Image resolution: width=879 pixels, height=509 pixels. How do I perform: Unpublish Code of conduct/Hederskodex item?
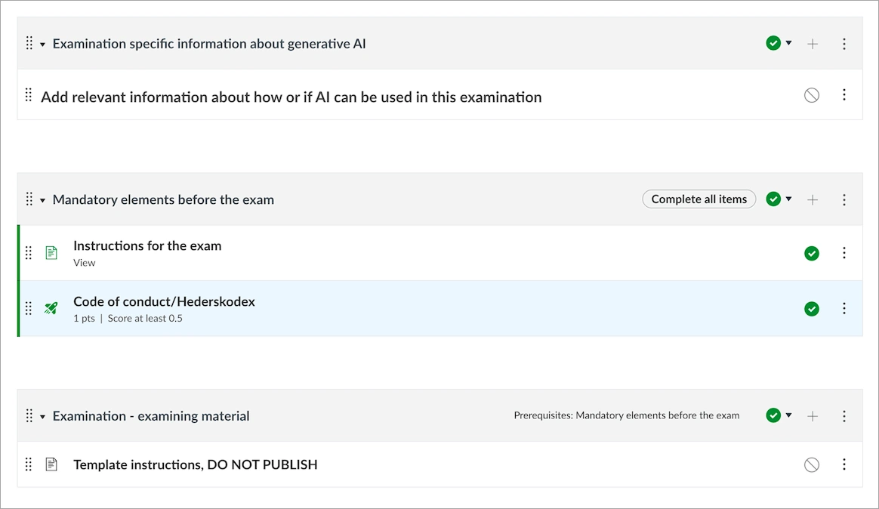point(811,309)
